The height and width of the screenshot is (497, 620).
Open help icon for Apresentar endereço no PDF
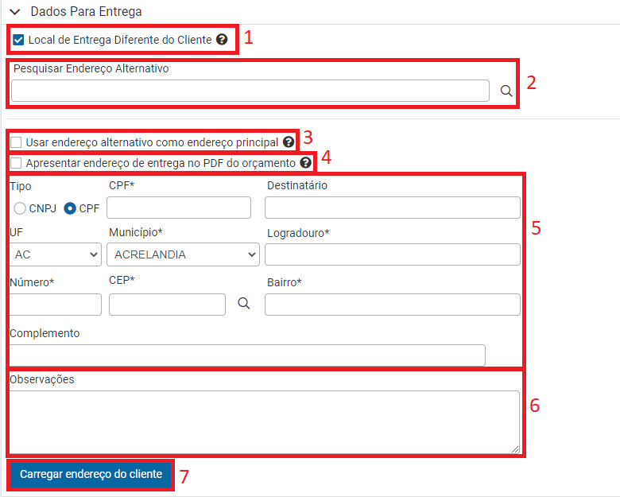click(305, 163)
